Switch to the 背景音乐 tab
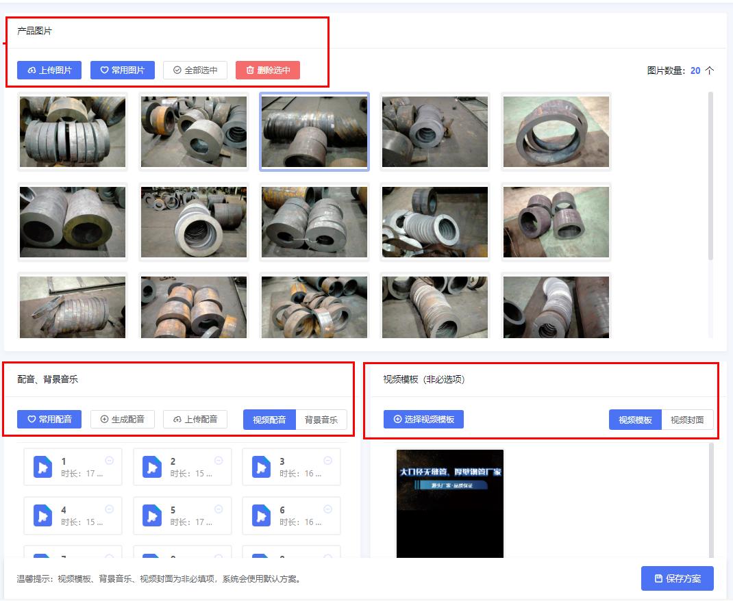 tap(322, 419)
